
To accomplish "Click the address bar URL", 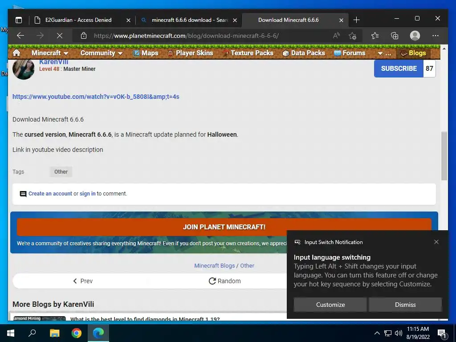I will pyautogui.click(x=186, y=36).
